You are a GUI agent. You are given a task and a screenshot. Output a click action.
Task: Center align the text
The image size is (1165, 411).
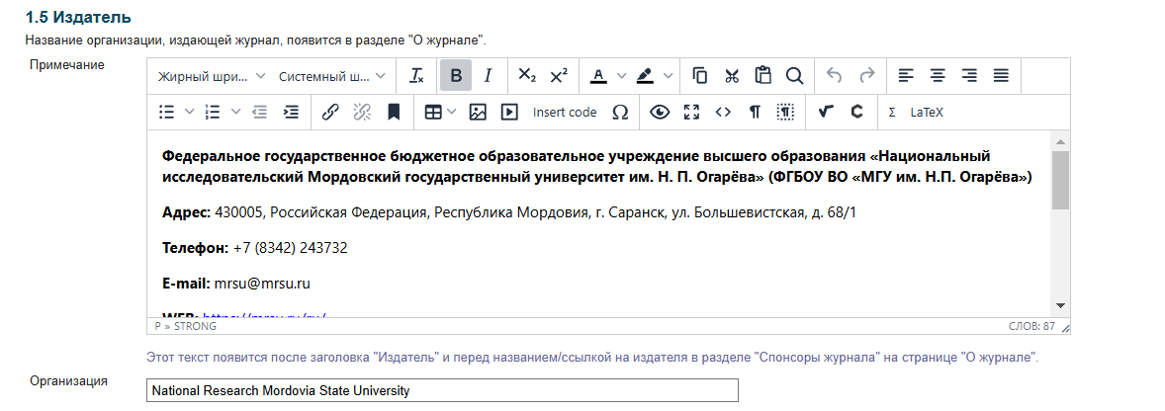coord(938,76)
